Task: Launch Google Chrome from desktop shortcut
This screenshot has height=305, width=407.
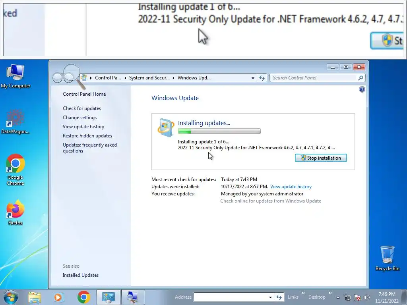Action: point(16,170)
